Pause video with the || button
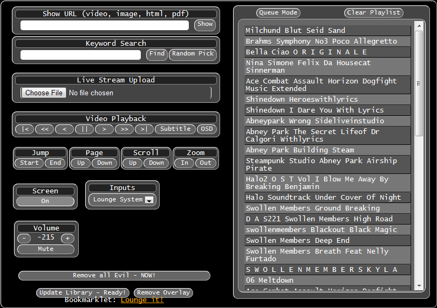437x308 pixels. [x=84, y=129]
